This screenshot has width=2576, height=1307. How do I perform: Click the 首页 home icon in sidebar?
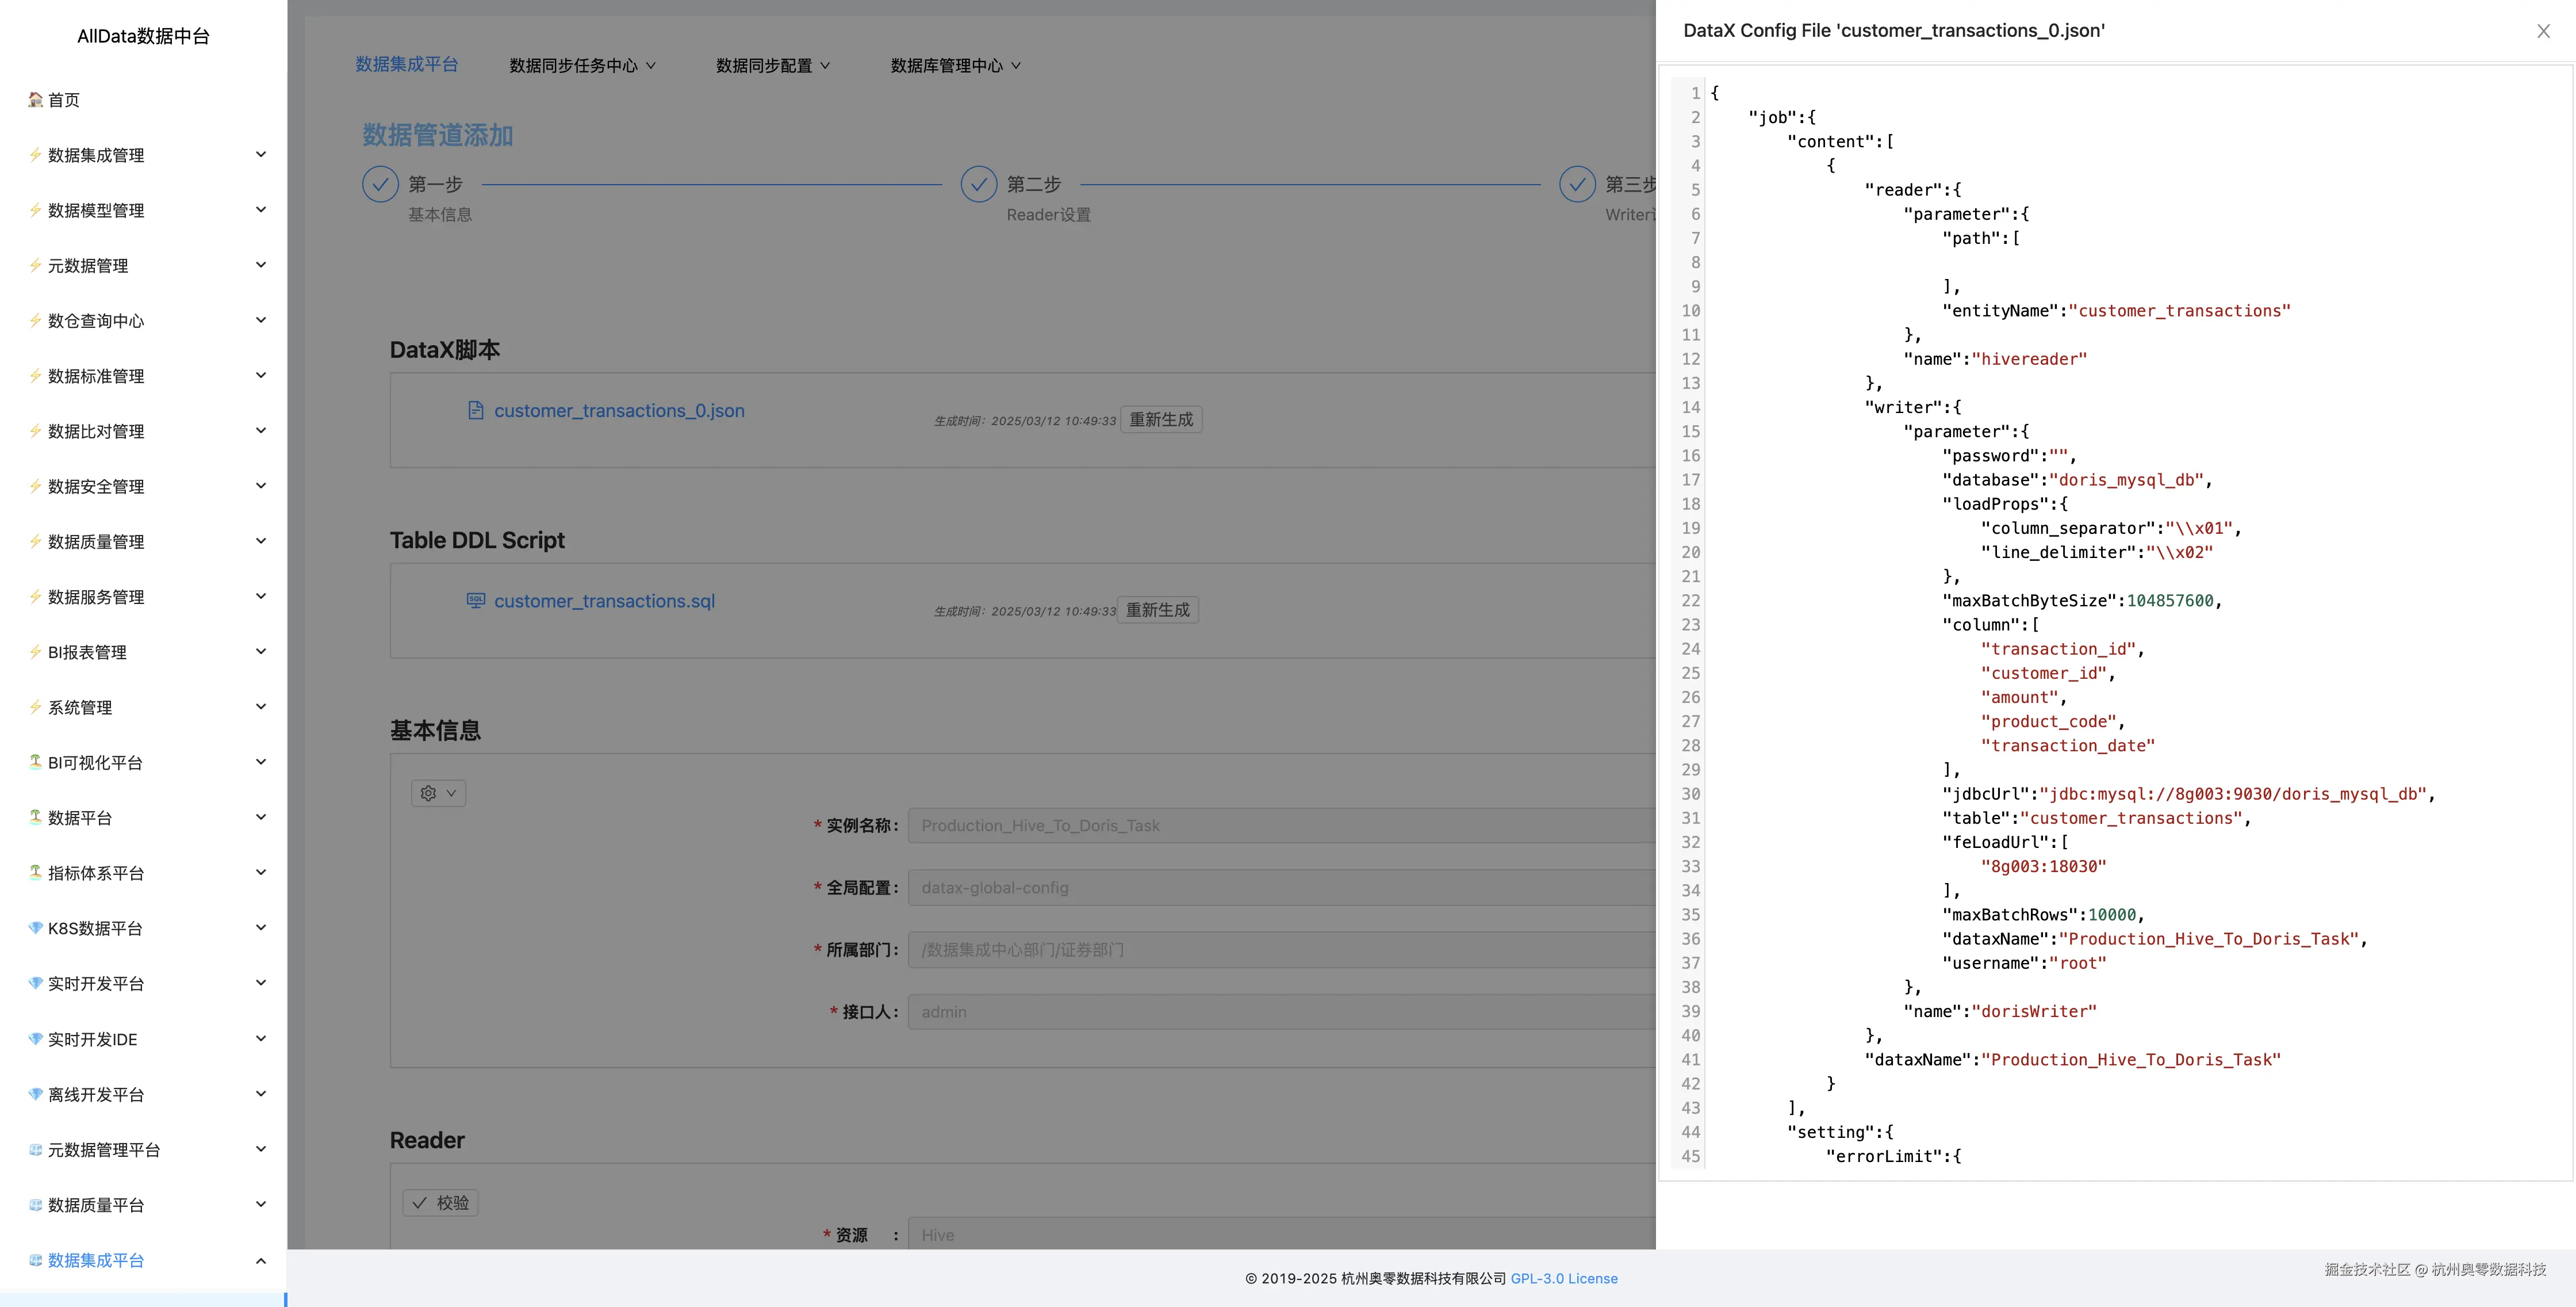coord(35,99)
